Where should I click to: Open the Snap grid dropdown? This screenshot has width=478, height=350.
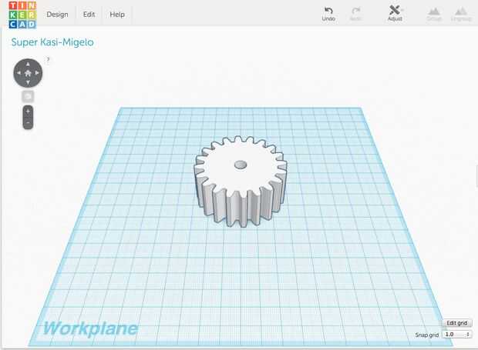click(457, 335)
